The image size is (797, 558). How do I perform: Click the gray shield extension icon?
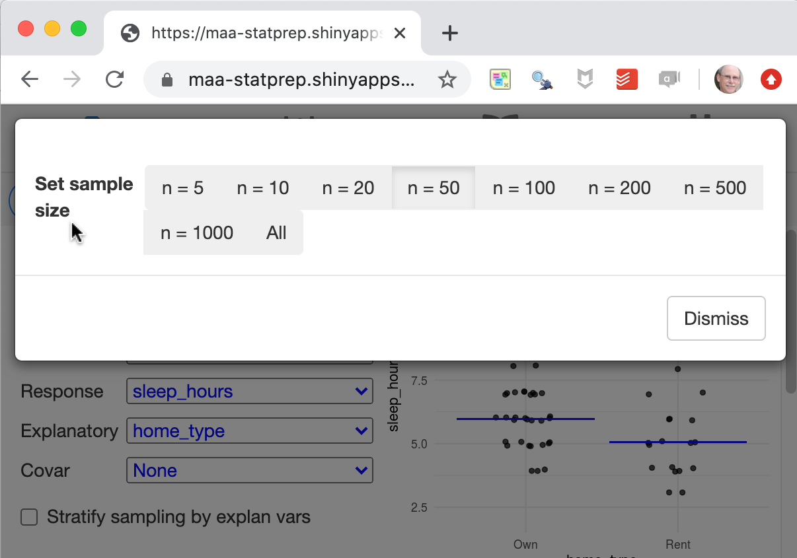click(x=584, y=80)
